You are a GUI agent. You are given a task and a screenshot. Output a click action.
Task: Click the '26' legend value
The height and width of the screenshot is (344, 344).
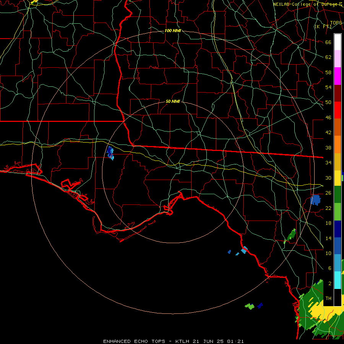click(x=328, y=193)
